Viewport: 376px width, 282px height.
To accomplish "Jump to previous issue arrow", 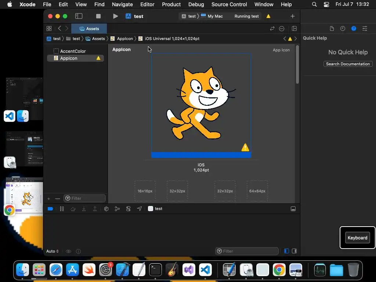I will click(x=285, y=39).
